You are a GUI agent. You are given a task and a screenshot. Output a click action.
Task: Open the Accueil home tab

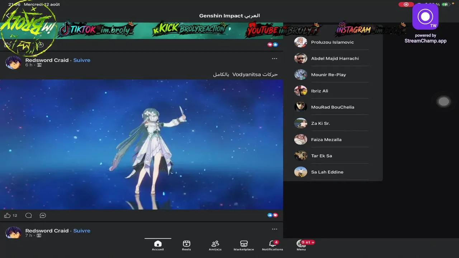click(x=158, y=245)
